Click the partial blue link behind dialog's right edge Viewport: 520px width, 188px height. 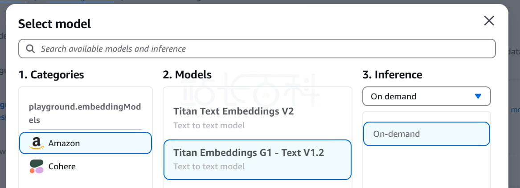514,110
